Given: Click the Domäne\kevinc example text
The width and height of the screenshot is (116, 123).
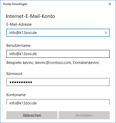Looking at the screenshot, I should pos(86,63).
